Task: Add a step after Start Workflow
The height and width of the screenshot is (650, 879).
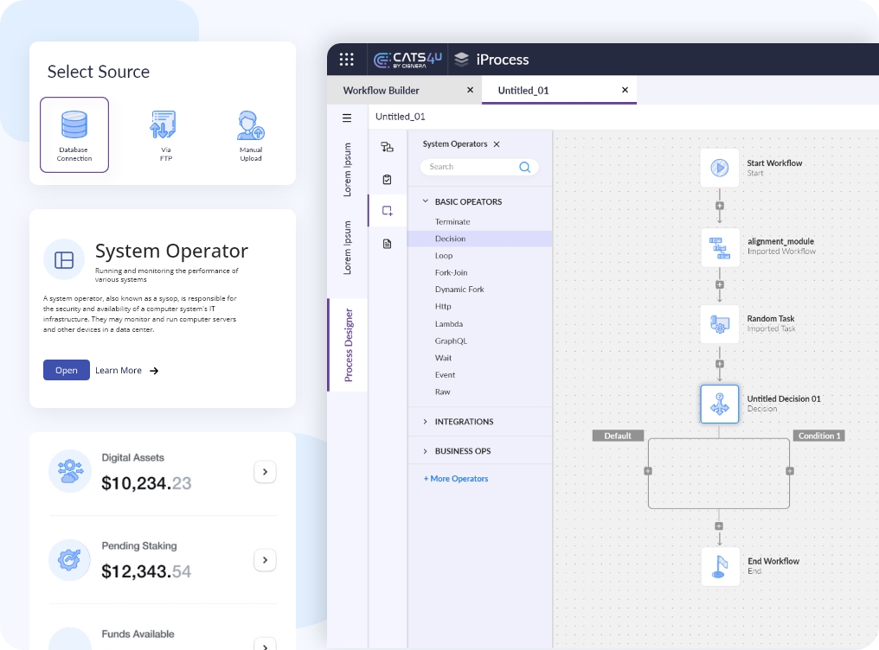Action: tap(720, 206)
